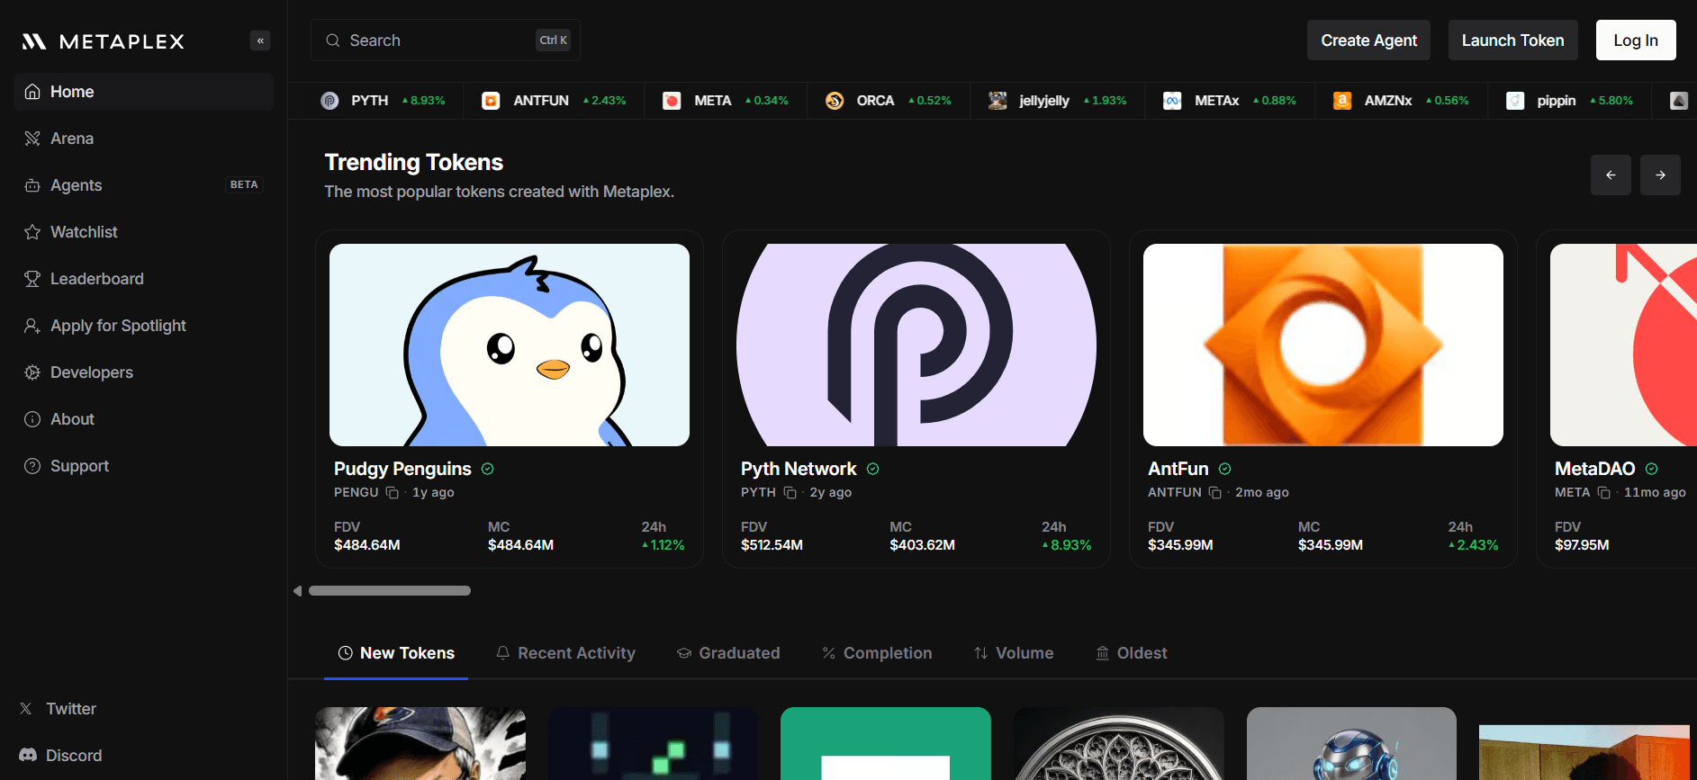Select ORCA in the ticker bar
Image resolution: width=1697 pixels, height=780 pixels.
tap(889, 101)
